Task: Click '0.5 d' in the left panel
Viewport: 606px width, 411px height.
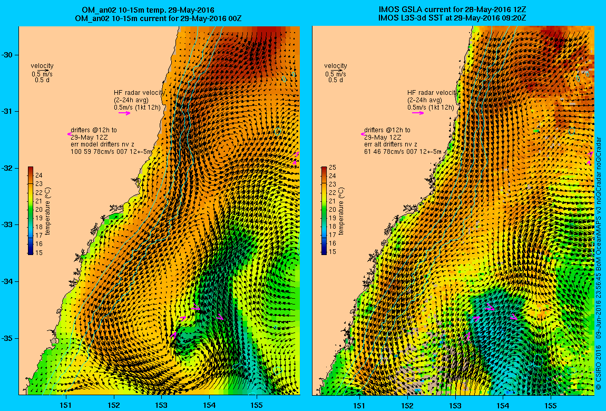Action: 42,80
